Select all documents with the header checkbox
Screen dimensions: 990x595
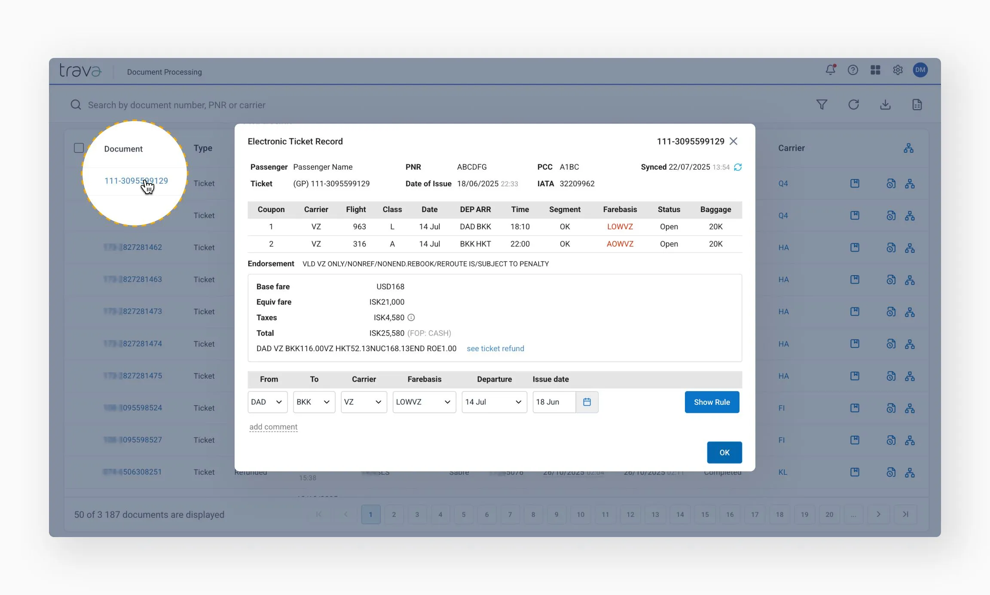tap(79, 147)
